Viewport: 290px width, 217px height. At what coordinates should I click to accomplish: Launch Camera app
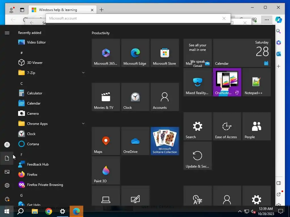[52, 114]
